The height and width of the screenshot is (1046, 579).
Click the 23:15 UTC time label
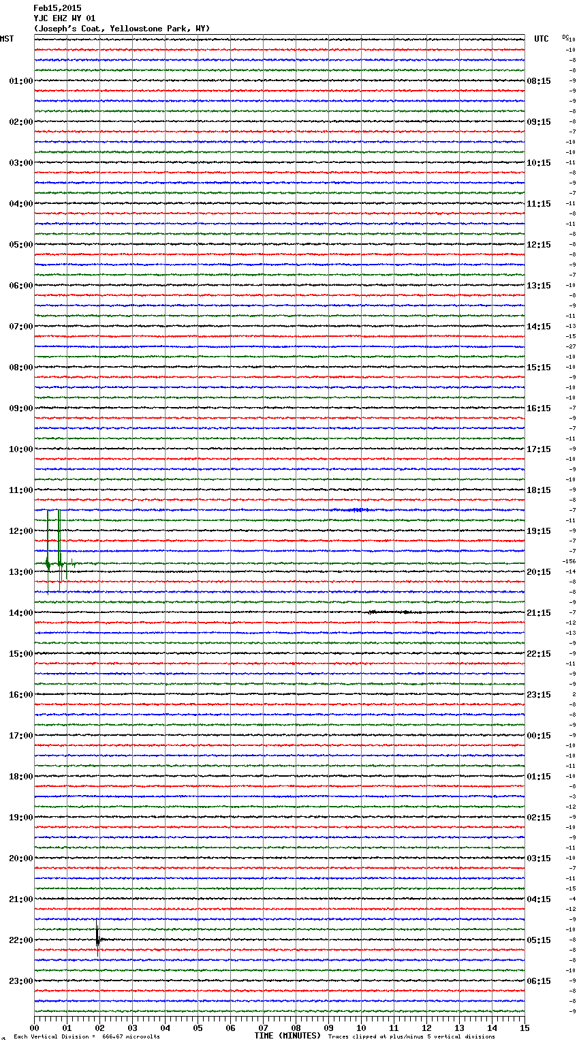(539, 695)
